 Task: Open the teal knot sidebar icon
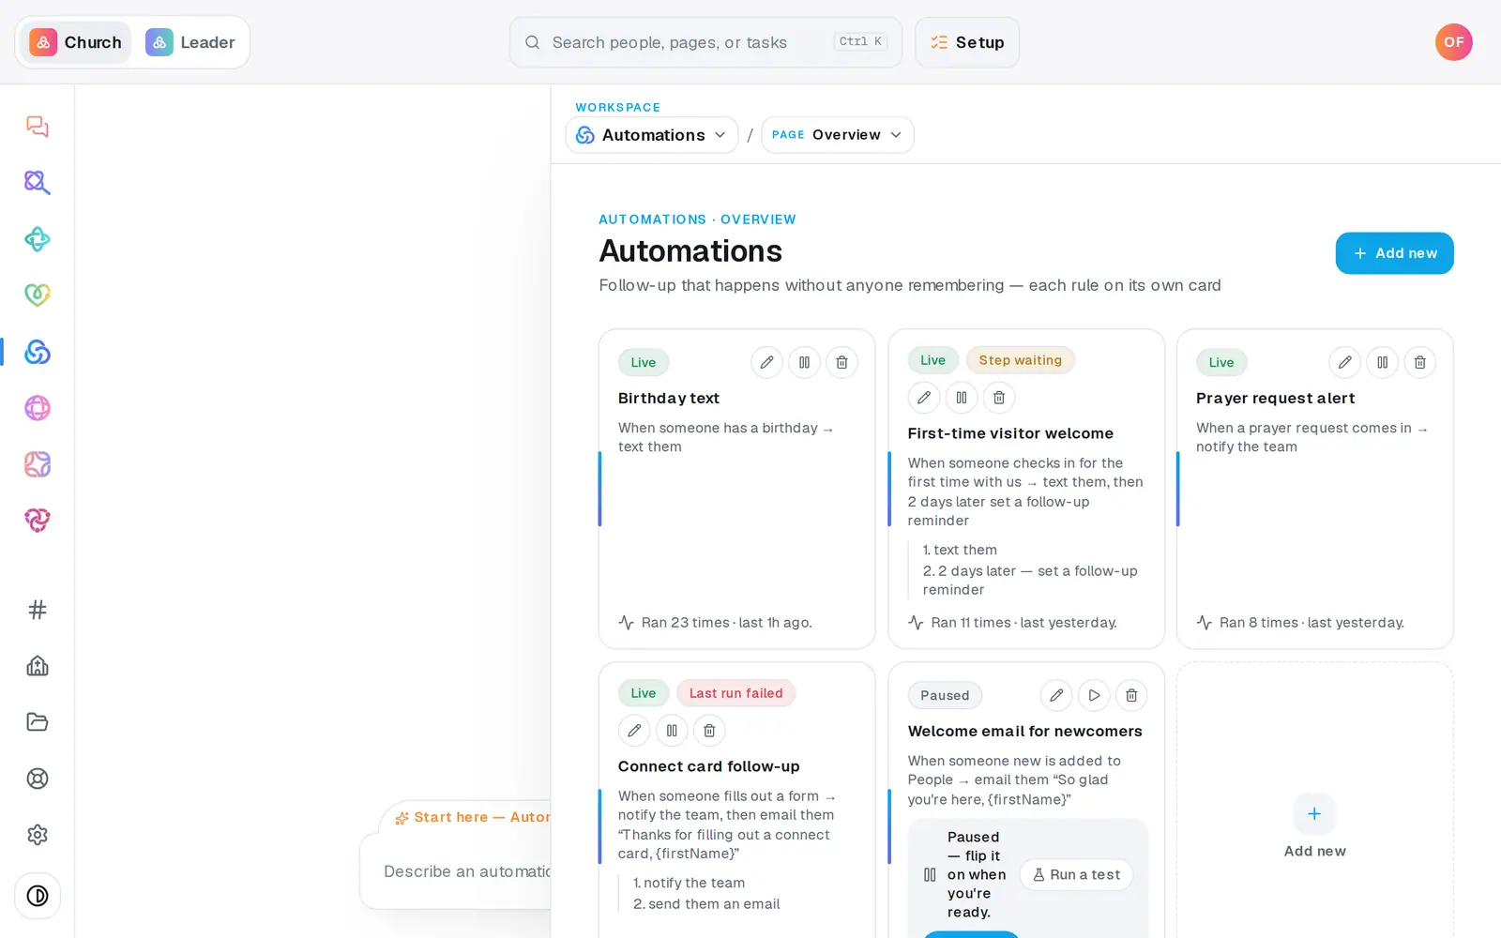(38, 239)
